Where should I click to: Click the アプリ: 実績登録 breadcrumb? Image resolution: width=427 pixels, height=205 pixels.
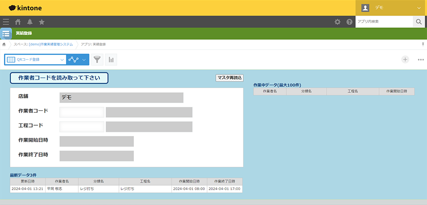coord(93,44)
